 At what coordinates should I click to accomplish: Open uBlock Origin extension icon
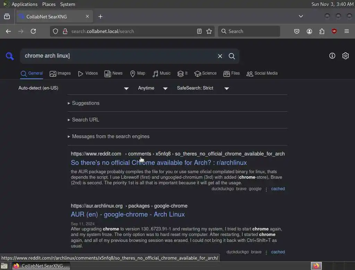coord(334,31)
